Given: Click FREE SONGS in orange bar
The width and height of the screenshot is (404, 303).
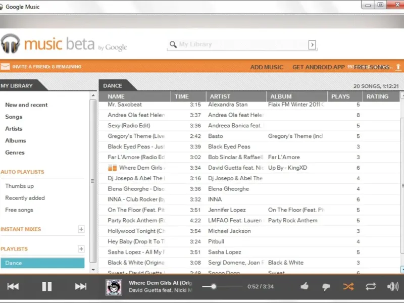Looking at the screenshot, I should point(372,67).
